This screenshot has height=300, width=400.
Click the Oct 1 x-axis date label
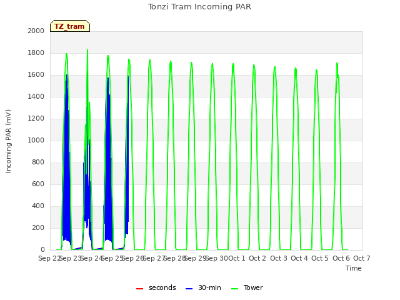coord(237,258)
